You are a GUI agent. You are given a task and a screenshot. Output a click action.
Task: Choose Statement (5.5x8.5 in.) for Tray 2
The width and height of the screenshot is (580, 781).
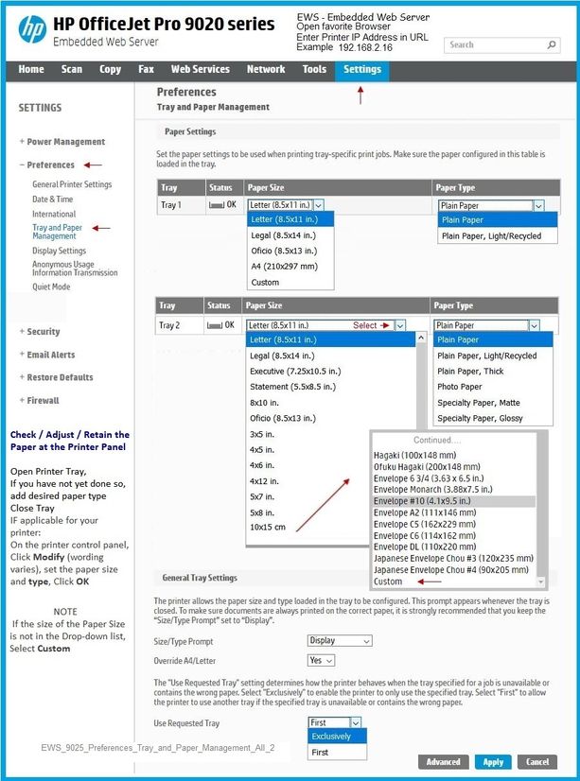[x=331, y=387]
